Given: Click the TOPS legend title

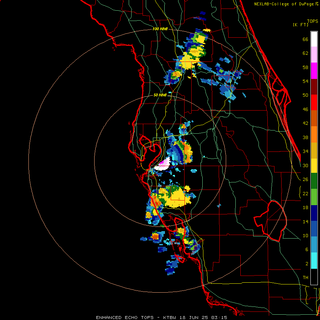Looking at the screenshot, I should 313,21.
